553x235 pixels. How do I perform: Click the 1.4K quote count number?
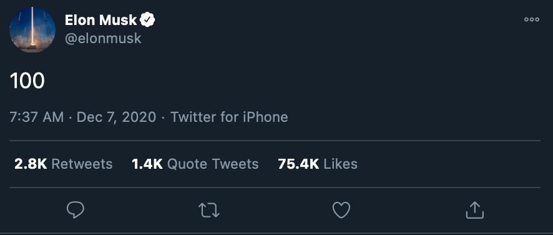coord(147,164)
